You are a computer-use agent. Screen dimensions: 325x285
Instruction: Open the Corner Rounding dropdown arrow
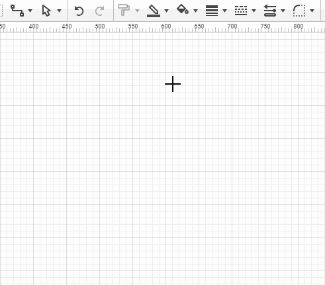(x=312, y=11)
